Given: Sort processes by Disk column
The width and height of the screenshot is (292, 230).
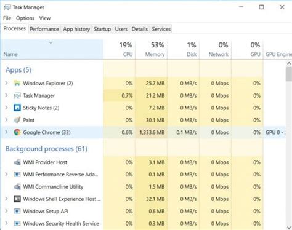Looking at the screenshot, I should [x=184, y=49].
